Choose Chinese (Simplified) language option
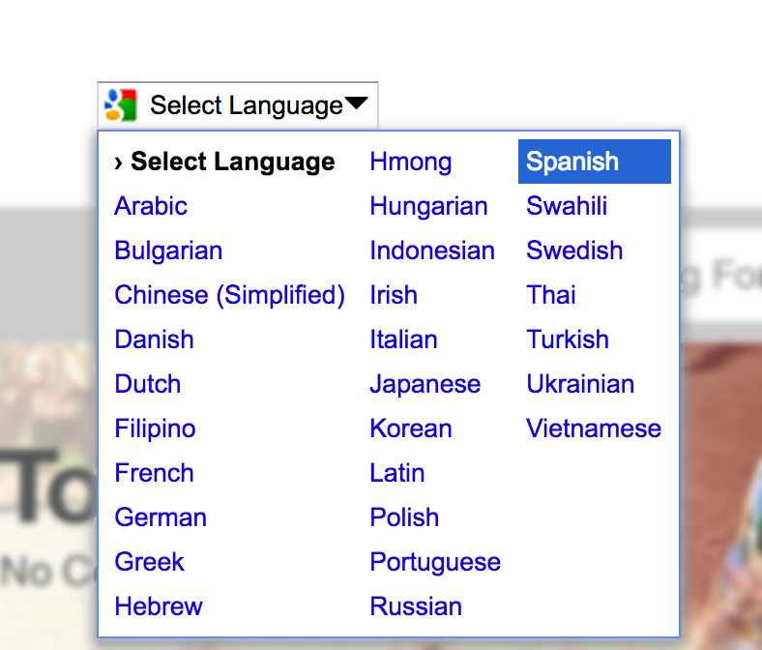This screenshot has height=650, width=762. tap(229, 295)
